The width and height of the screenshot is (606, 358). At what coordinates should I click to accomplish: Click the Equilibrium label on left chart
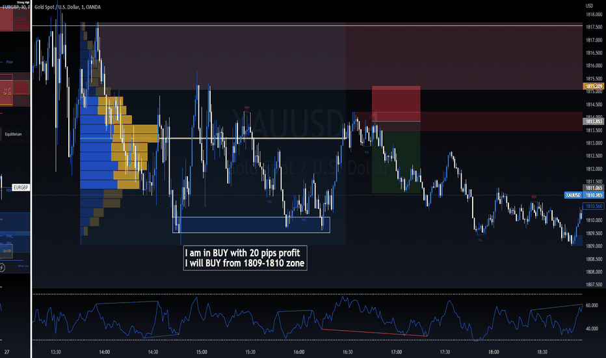tap(13, 134)
